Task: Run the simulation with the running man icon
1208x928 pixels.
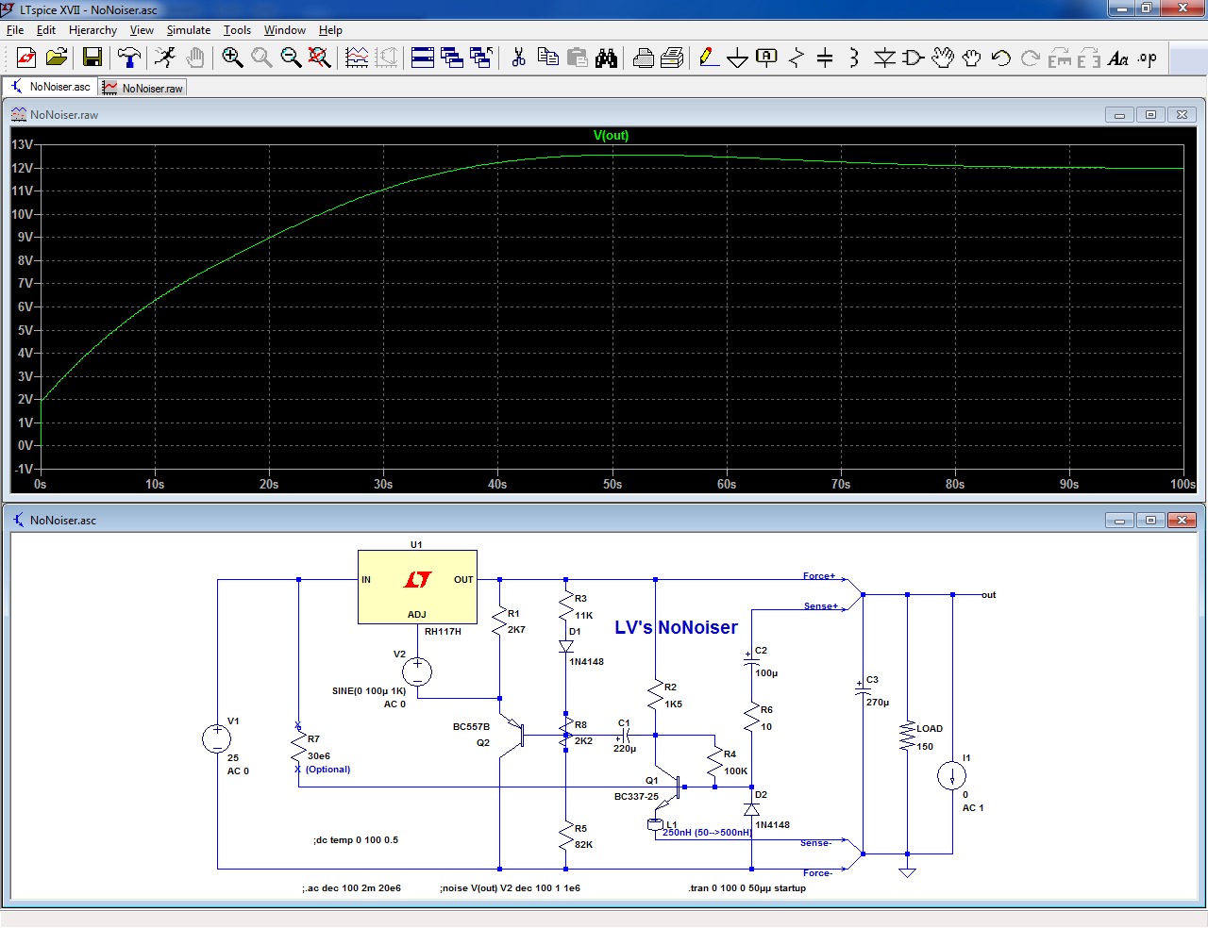Action: 165,58
